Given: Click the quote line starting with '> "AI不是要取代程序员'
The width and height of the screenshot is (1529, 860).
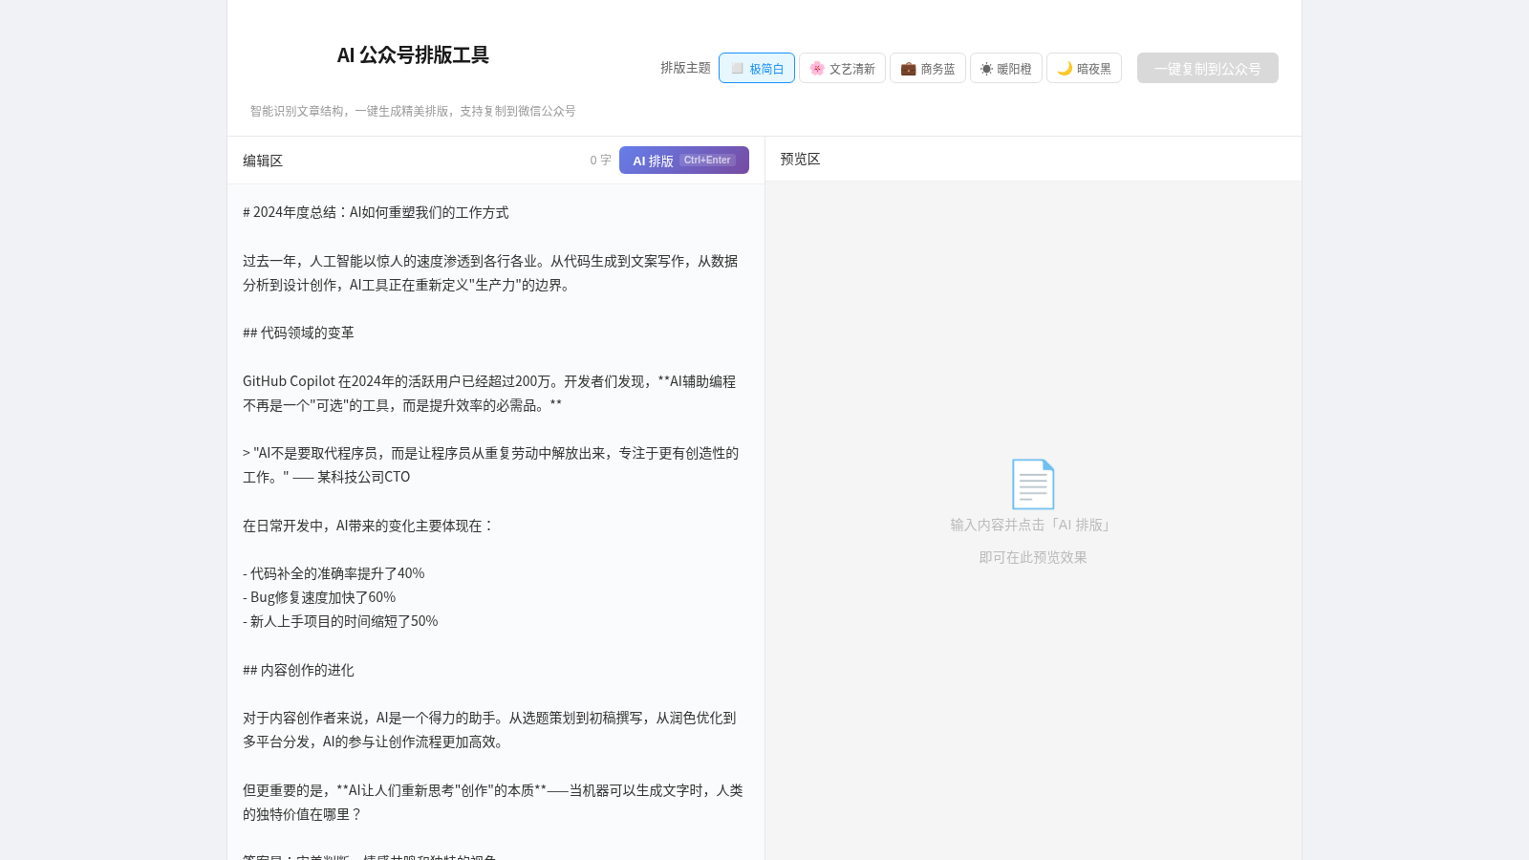Looking at the screenshot, I should pyautogui.click(x=490, y=464).
